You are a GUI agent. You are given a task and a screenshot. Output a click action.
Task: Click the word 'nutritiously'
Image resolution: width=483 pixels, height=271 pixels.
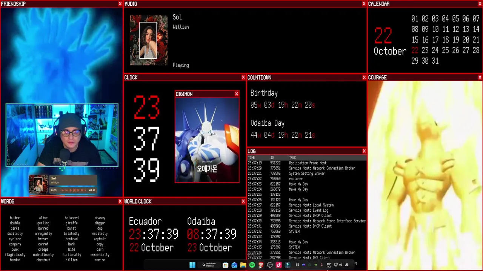coord(43,255)
